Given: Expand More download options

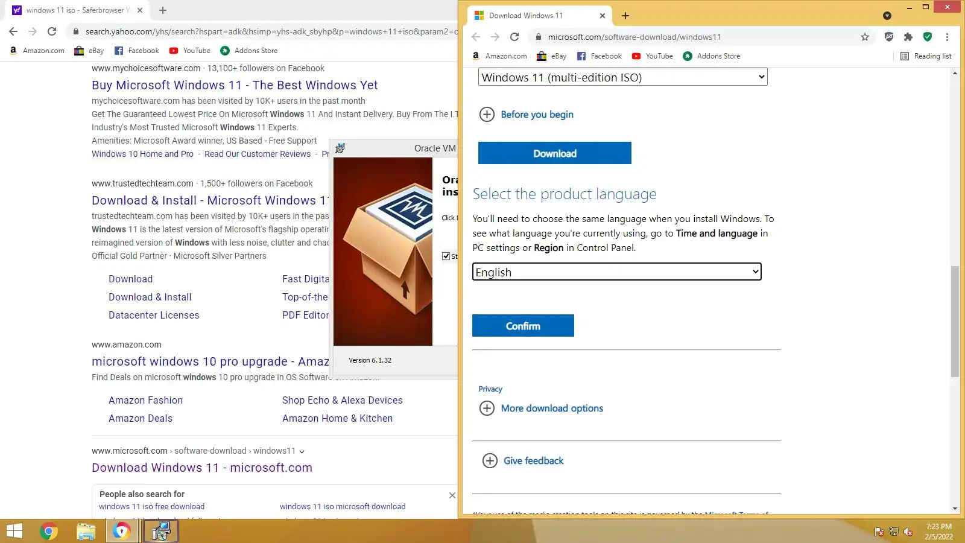Looking at the screenshot, I should click(x=541, y=408).
